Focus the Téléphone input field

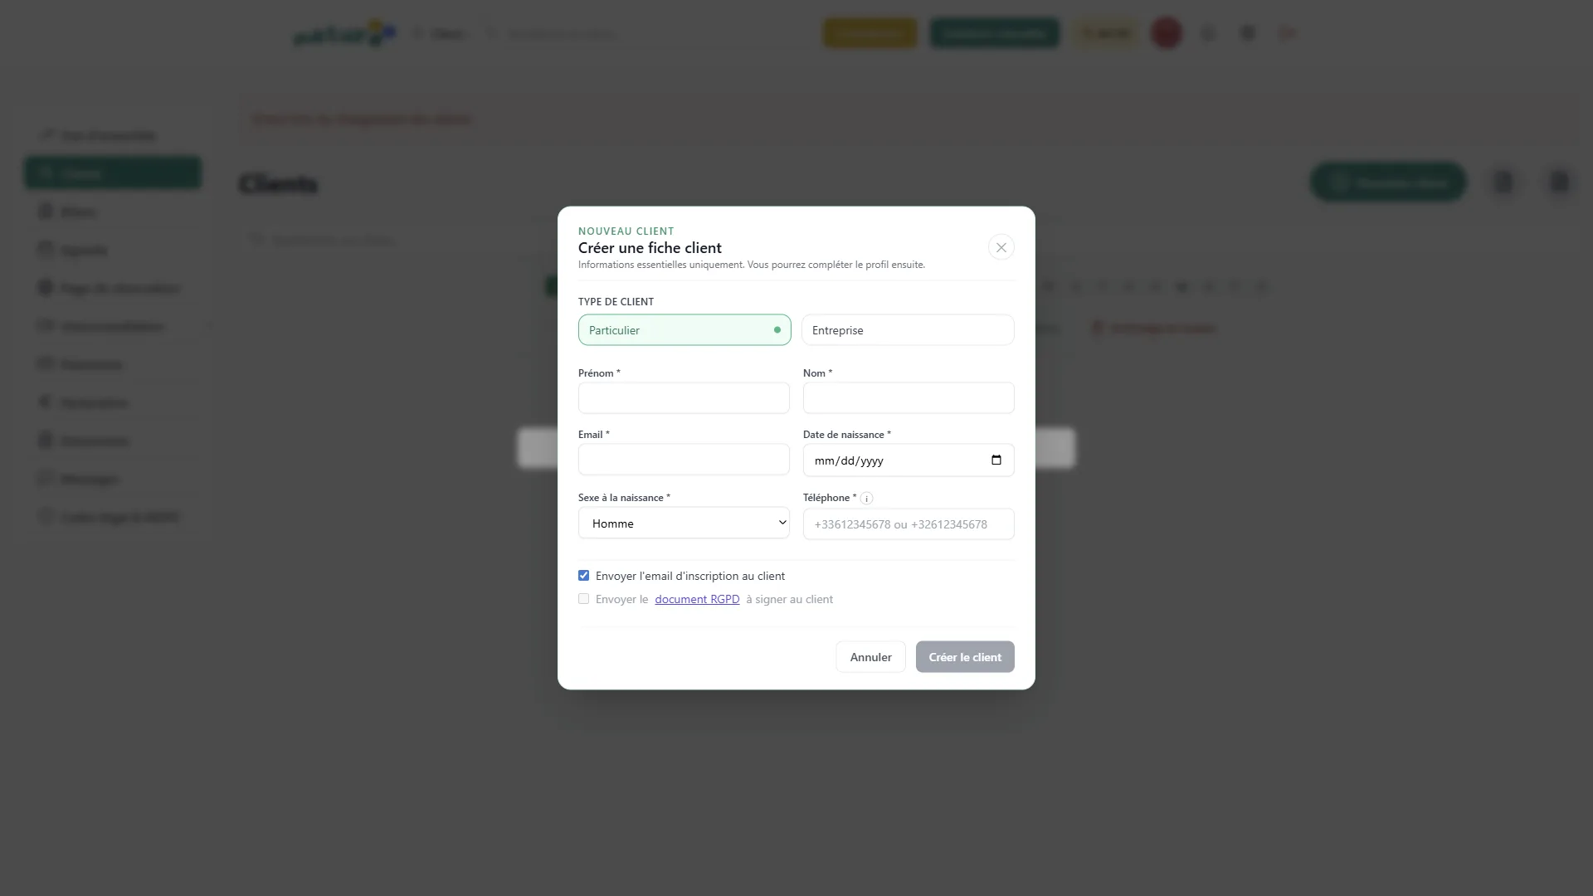909,524
